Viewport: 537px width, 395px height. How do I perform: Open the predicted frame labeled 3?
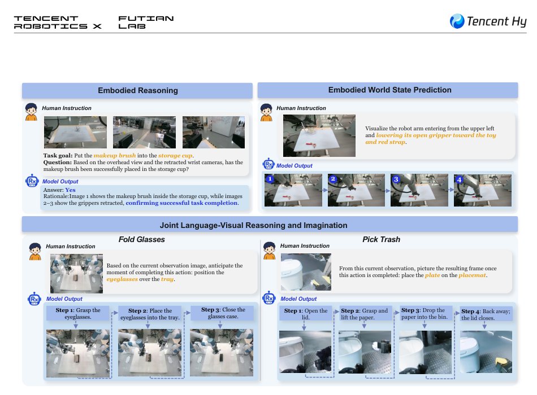tap(419, 190)
